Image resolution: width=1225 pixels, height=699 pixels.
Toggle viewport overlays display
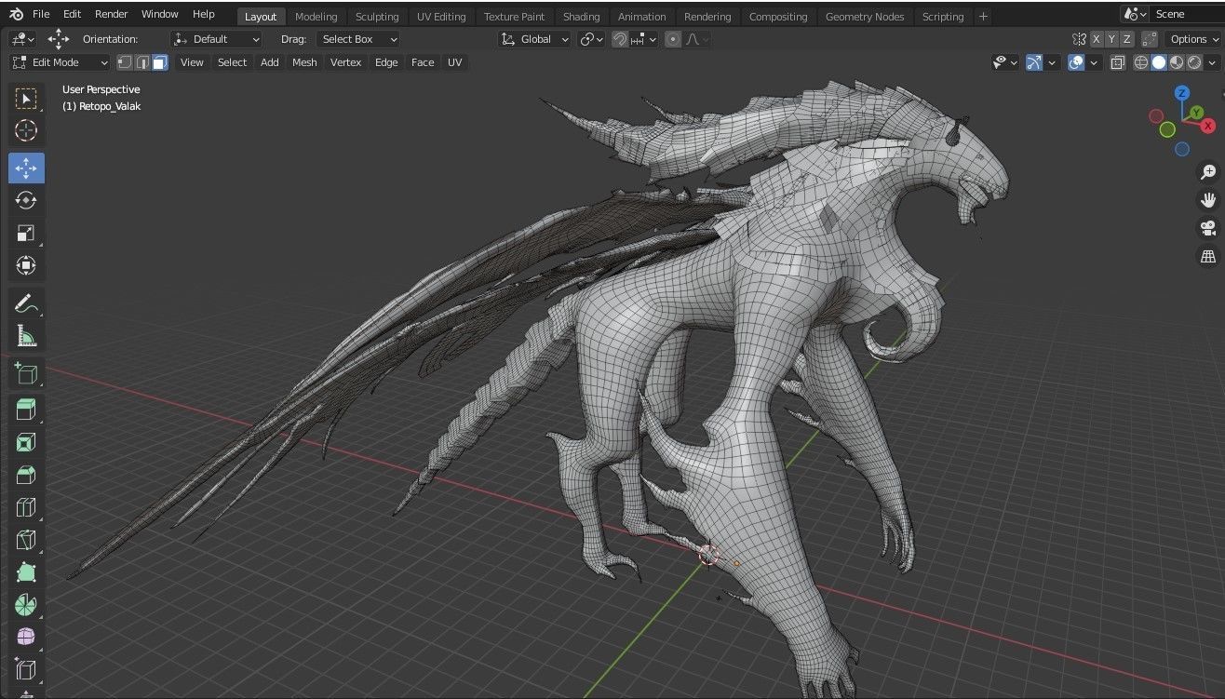[1076, 62]
